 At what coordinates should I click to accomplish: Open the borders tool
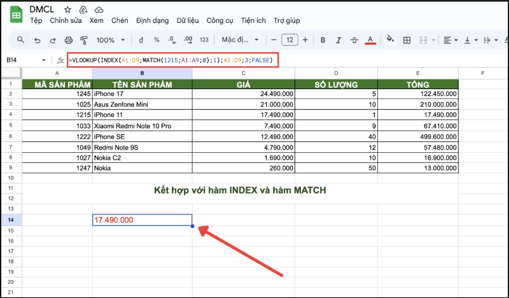click(407, 40)
